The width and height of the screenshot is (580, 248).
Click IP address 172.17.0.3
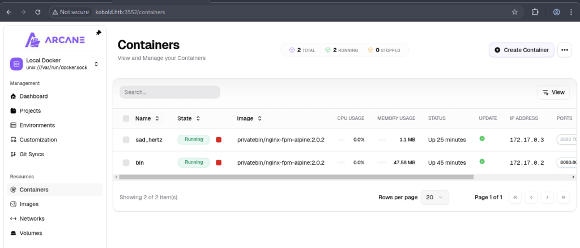point(527,140)
